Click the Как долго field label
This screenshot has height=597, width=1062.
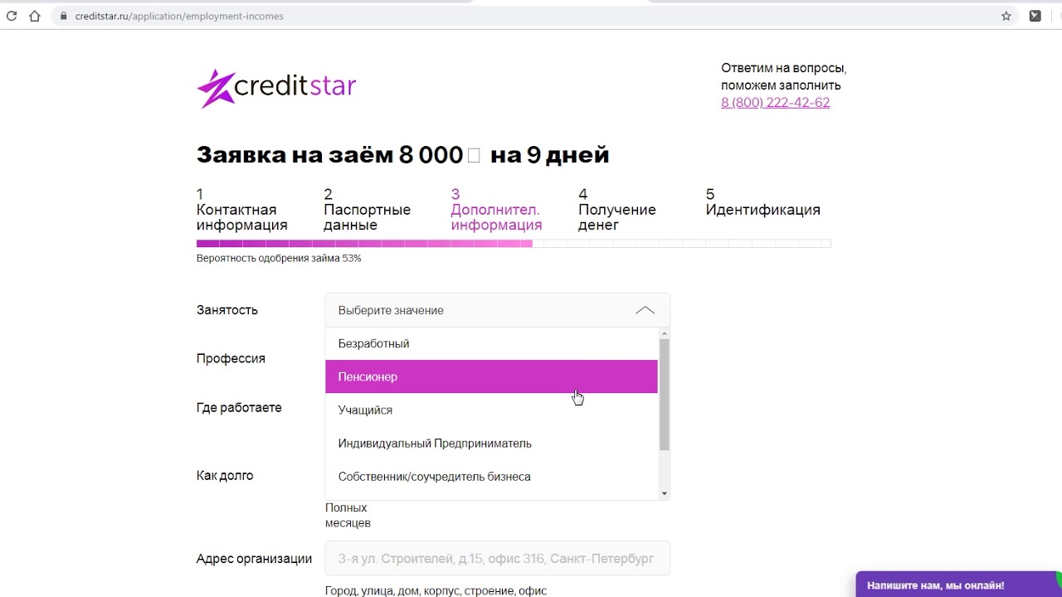coord(225,476)
